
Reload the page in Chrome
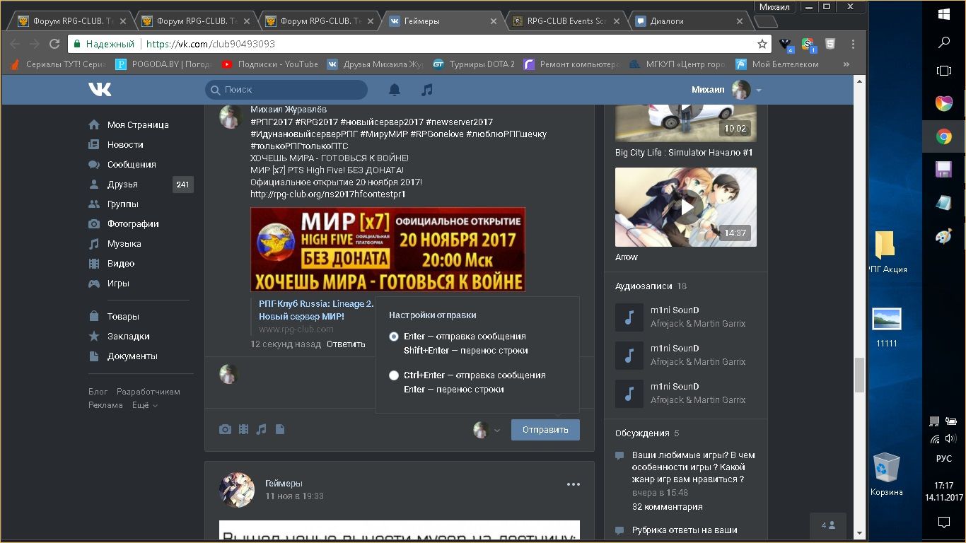tap(54, 44)
